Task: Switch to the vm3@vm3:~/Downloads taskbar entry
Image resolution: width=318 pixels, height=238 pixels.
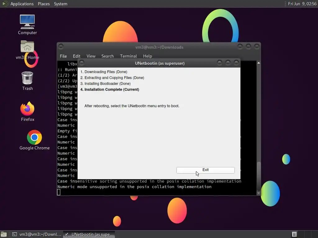Action: (37, 234)
